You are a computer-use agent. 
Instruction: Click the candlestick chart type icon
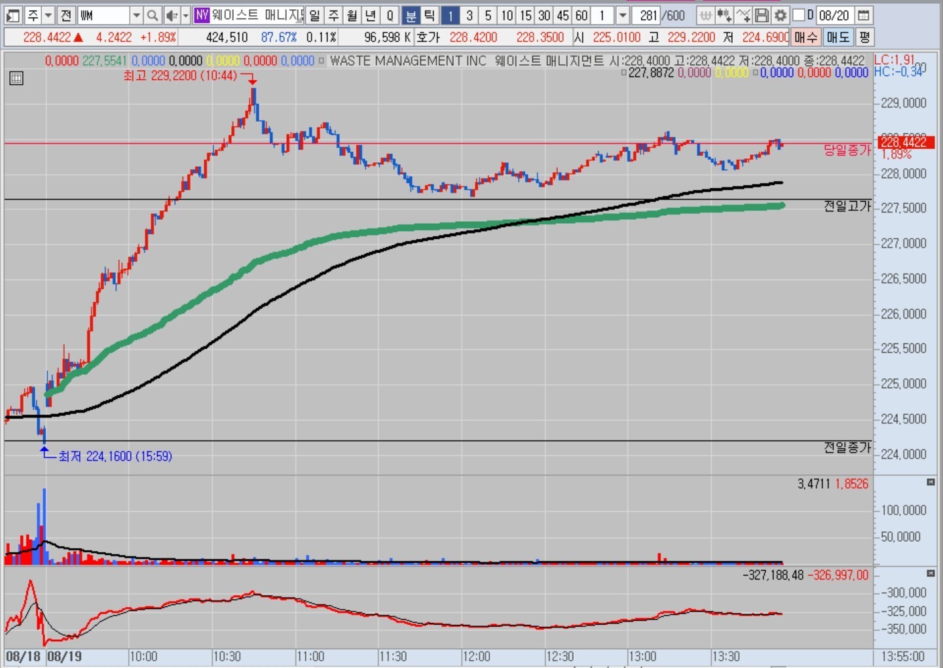click(724, 15)
